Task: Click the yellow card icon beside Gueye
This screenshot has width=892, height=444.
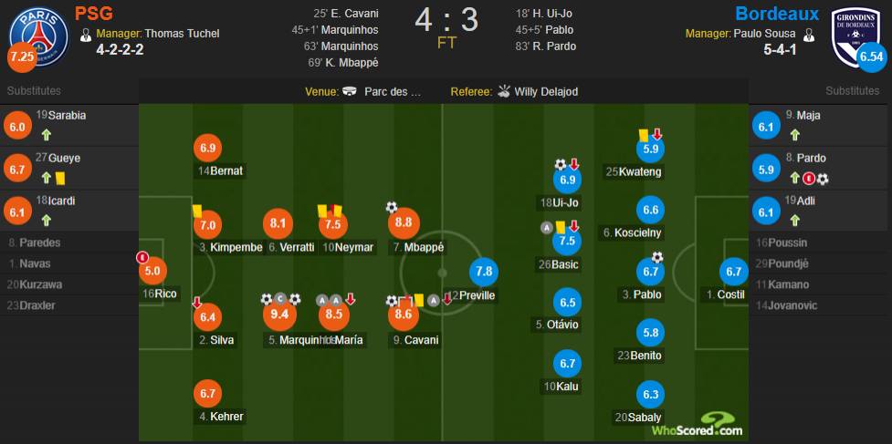Action: click(60, 179)
